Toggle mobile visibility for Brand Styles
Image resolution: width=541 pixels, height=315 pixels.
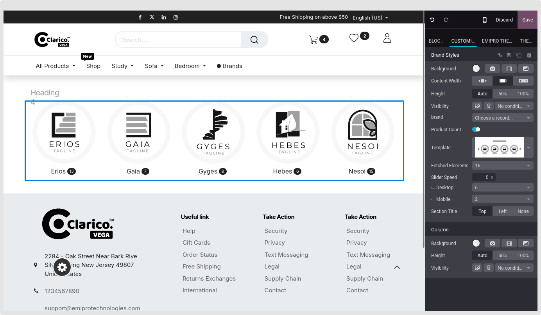pos(488,106)
